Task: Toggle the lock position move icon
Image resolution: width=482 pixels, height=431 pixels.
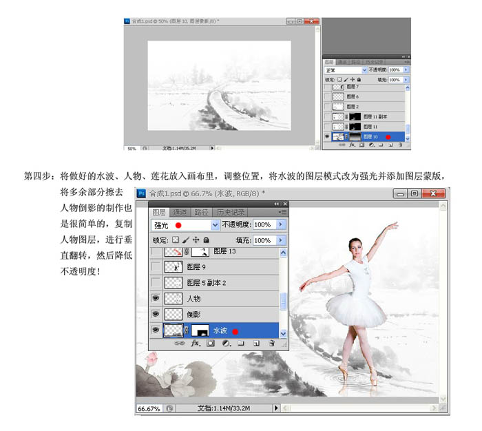Action: click(x=196, y=240)
